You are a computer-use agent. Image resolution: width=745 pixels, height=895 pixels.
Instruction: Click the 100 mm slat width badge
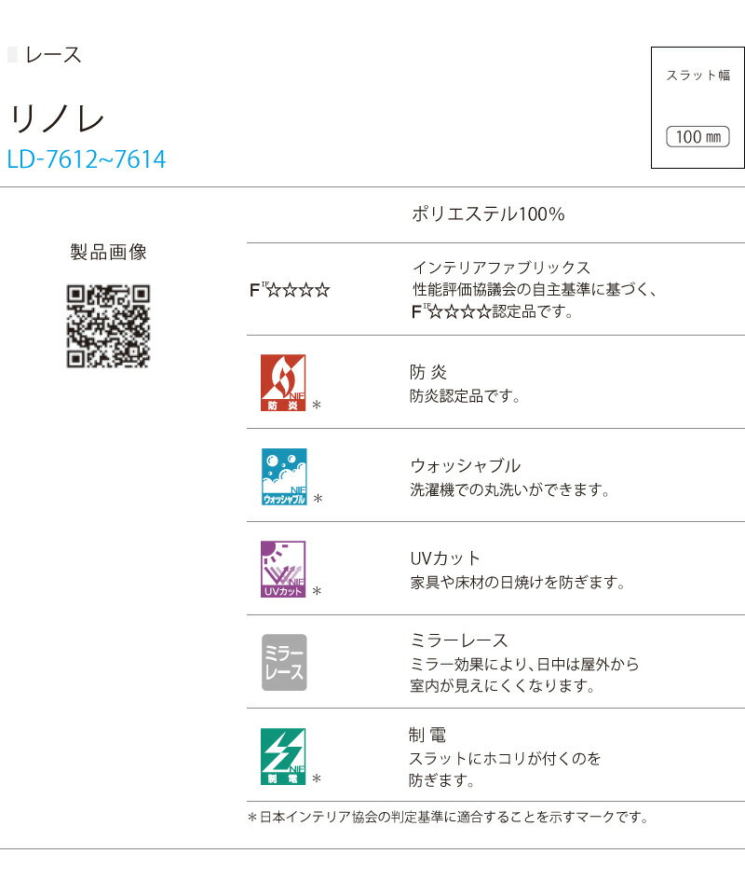pos(698,137)
